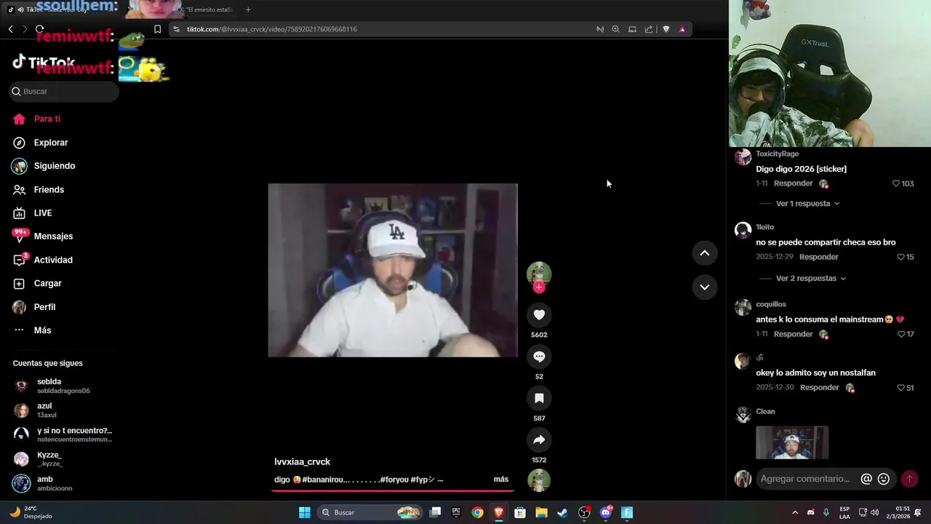Focus the 'Agregar comentario...' field
The image size is (931, 524).
click(805, 479)
